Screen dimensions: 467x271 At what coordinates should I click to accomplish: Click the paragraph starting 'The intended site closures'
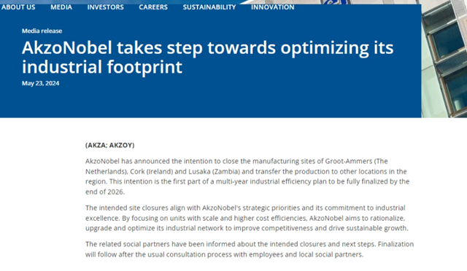[x=247, y=218]
